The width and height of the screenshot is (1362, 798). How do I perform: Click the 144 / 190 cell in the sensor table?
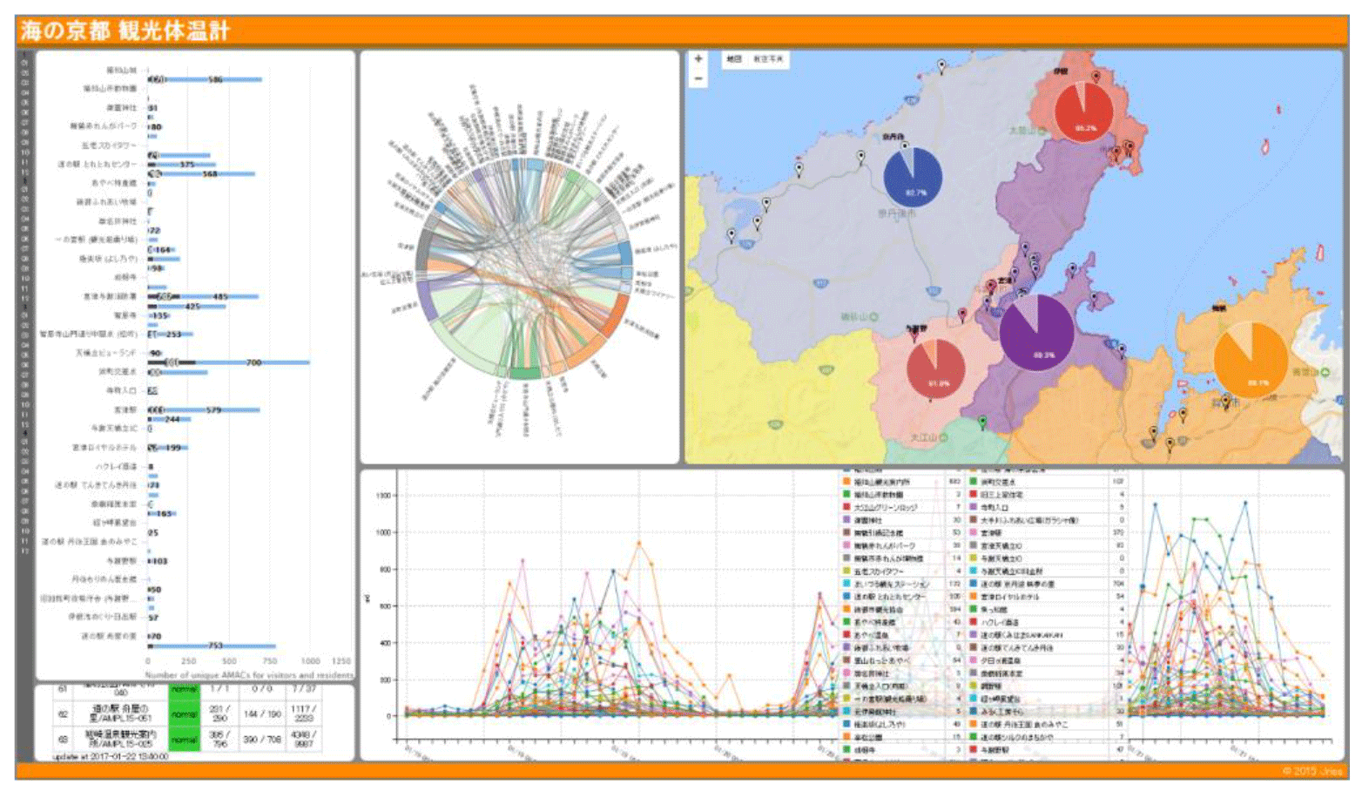click(262, 713)
